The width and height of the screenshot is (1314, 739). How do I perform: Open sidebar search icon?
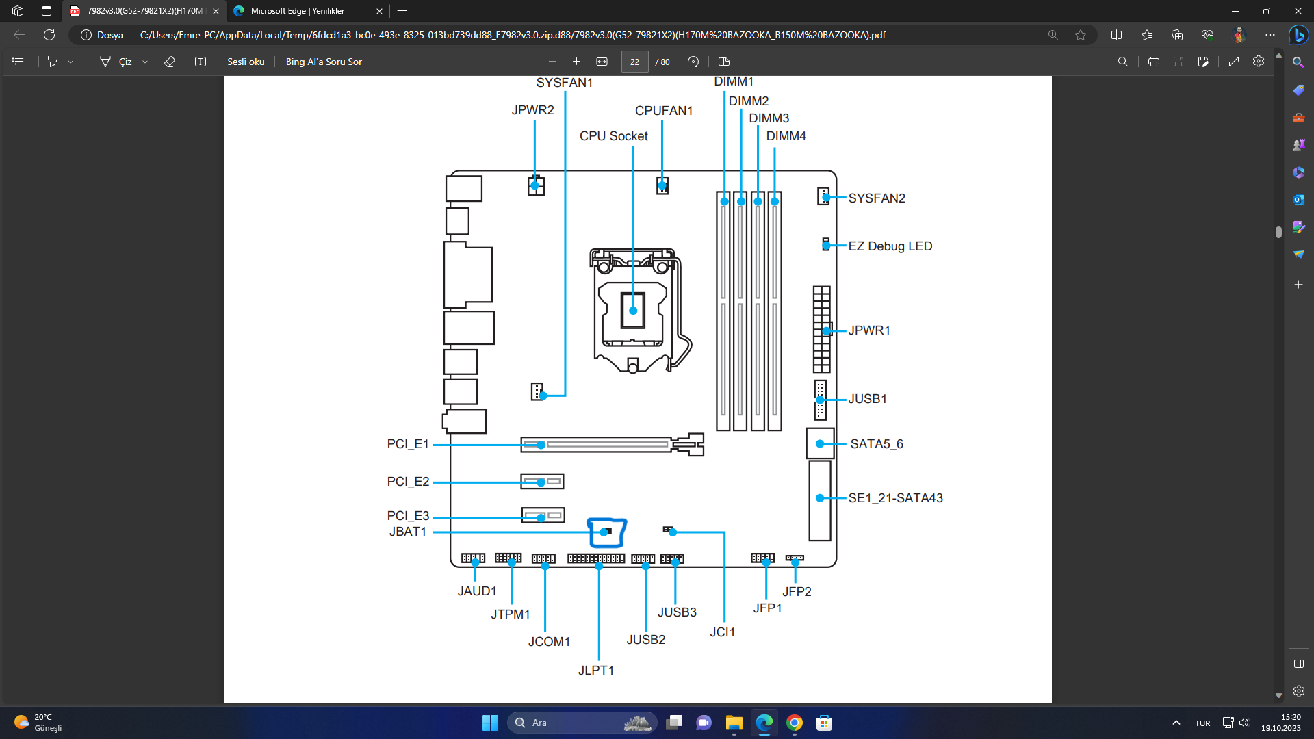tap(1298, 62)
